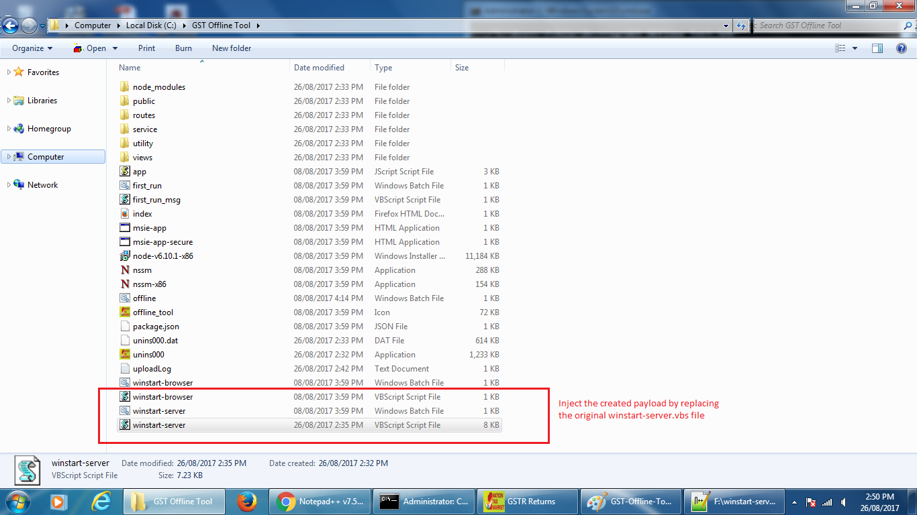Open the Organize dropdown menu
The width and height of the screenshot is (917, 515).
click(32, 48)
